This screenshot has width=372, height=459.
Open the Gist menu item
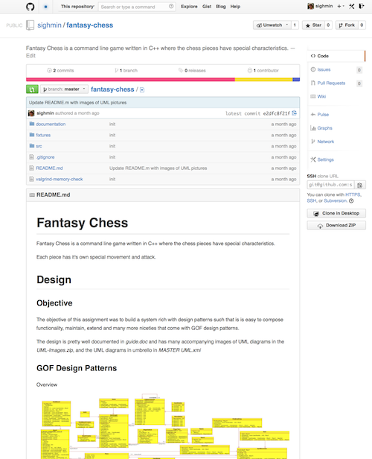click(x=207, y=7)
